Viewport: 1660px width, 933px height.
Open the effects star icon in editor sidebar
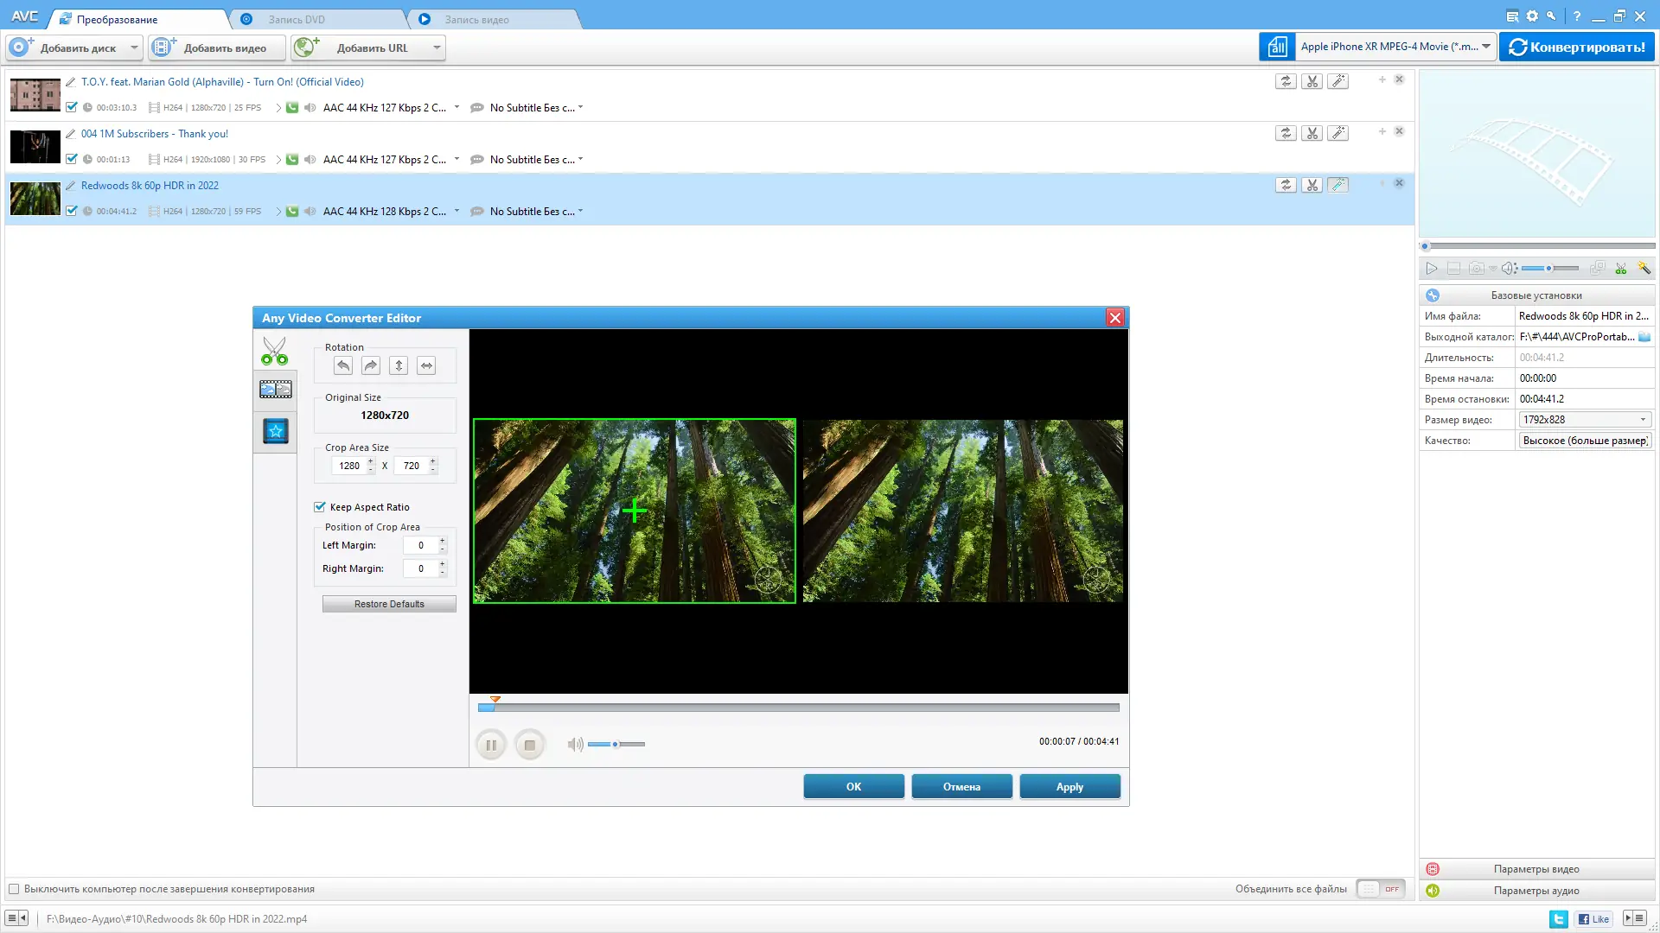(276, 430)
